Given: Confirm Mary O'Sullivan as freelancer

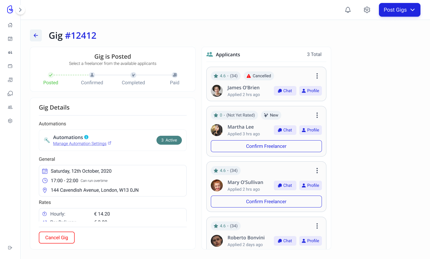Looking at the screenshot, I should (x=266, y=202).
